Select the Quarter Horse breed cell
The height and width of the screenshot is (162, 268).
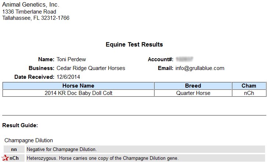pyautogui.click(x=193, y=93)
